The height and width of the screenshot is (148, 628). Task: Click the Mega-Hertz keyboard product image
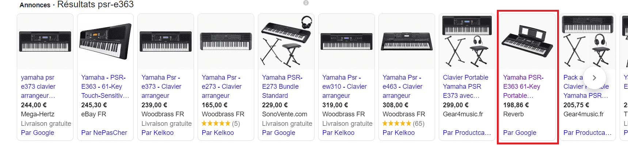[45, 42]
